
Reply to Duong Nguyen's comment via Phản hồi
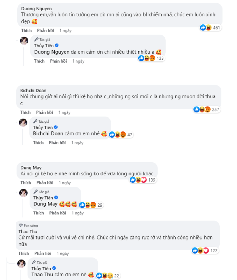(46, 31)
